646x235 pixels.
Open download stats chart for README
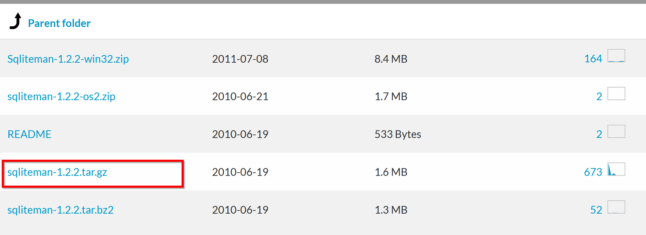point(616,131)
